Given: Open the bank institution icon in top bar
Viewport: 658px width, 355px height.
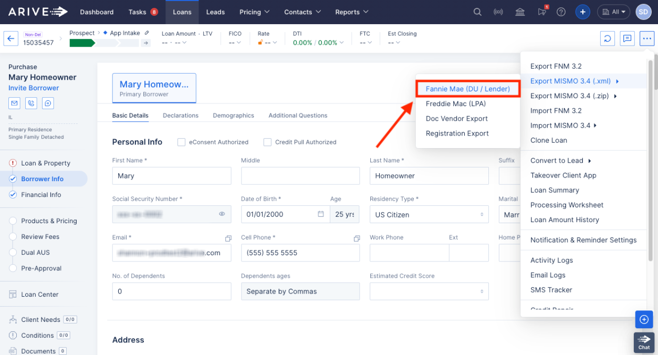Looking at the screenshot, I should click(520, 12).
